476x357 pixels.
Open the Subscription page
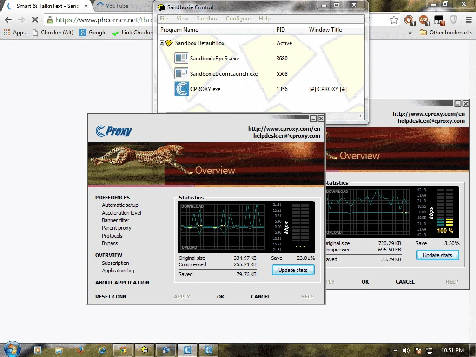click(115, 263)
